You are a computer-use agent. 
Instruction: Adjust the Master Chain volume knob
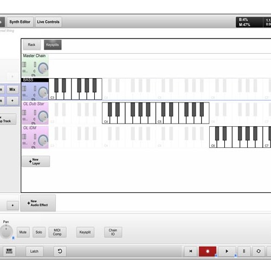coord(43,68)
